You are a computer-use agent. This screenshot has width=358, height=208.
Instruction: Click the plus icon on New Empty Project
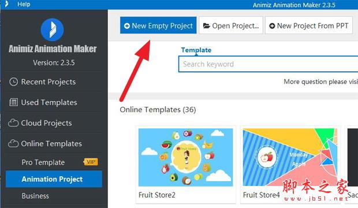point(127,26)
